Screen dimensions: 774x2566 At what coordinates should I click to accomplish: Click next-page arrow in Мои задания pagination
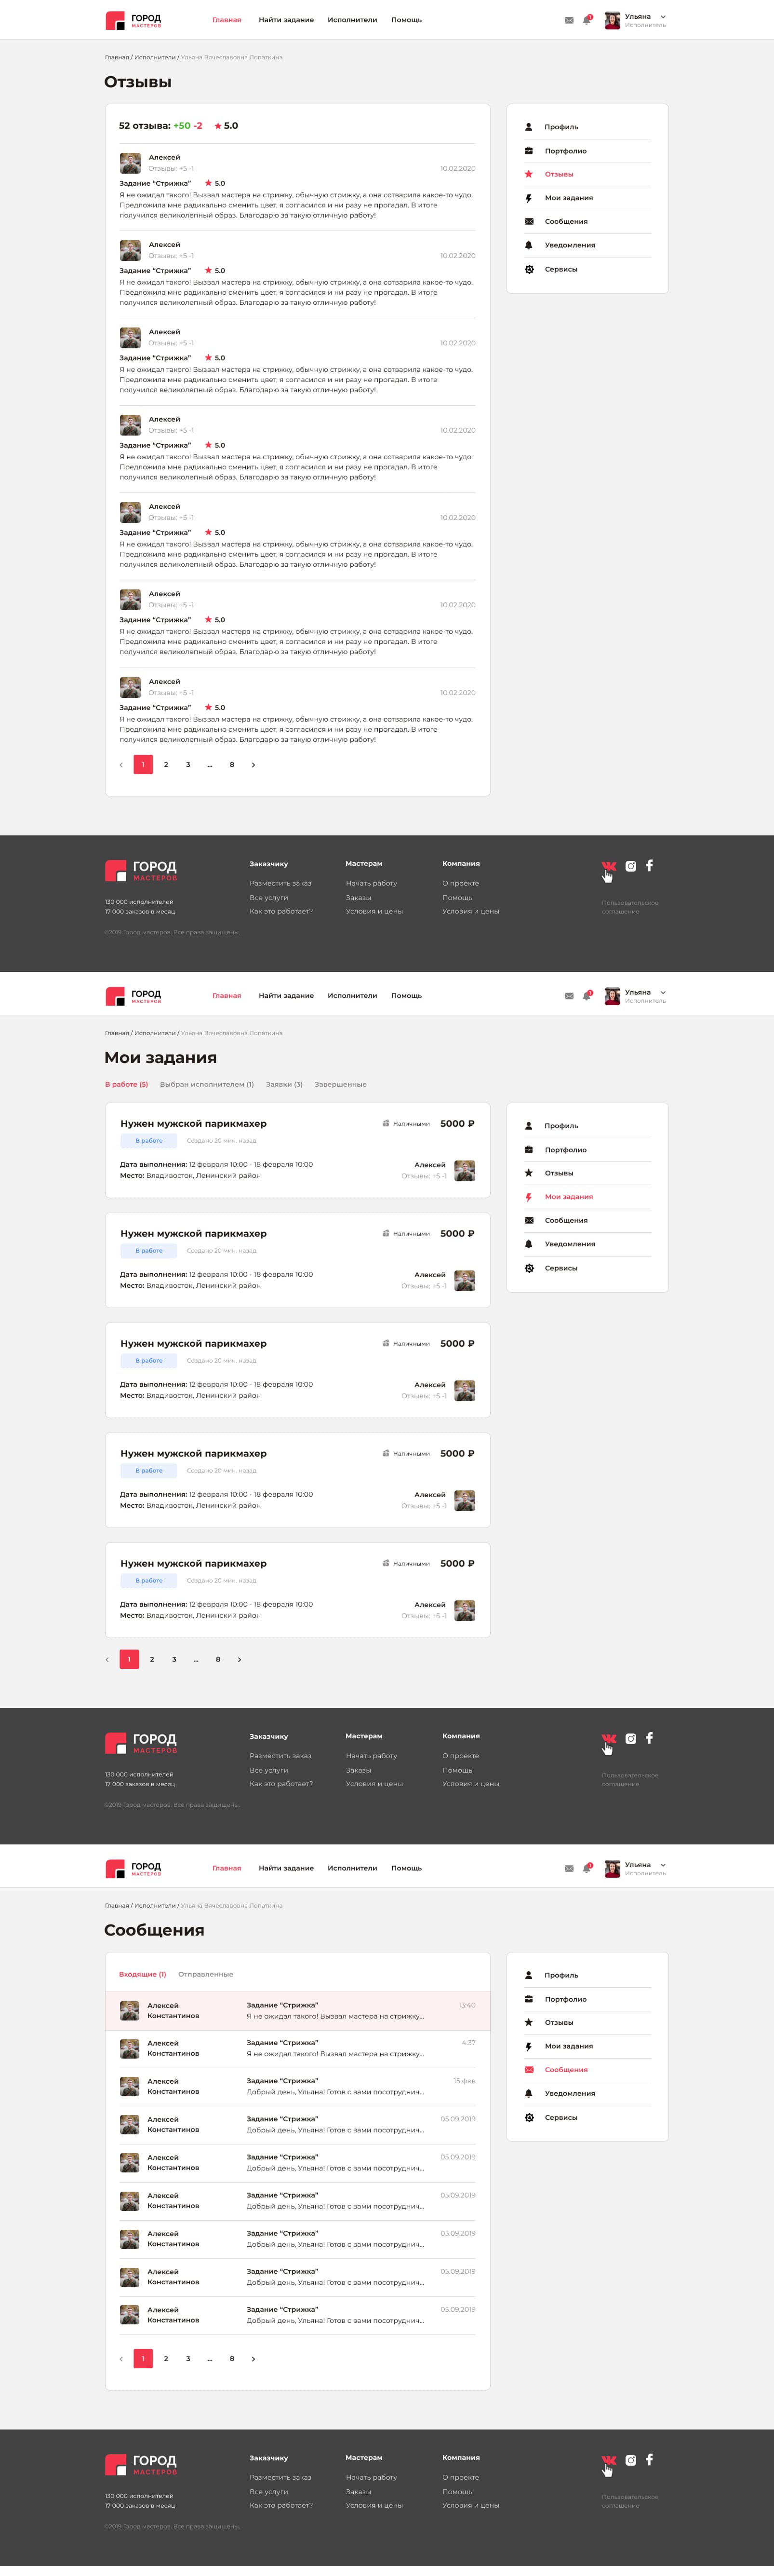coord(239,1660)
